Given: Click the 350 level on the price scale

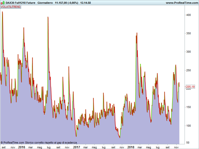Looking at the screenshot, I should point(188,33).
